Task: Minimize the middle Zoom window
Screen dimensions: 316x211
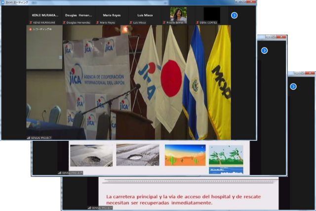Action: coord(268,37)
